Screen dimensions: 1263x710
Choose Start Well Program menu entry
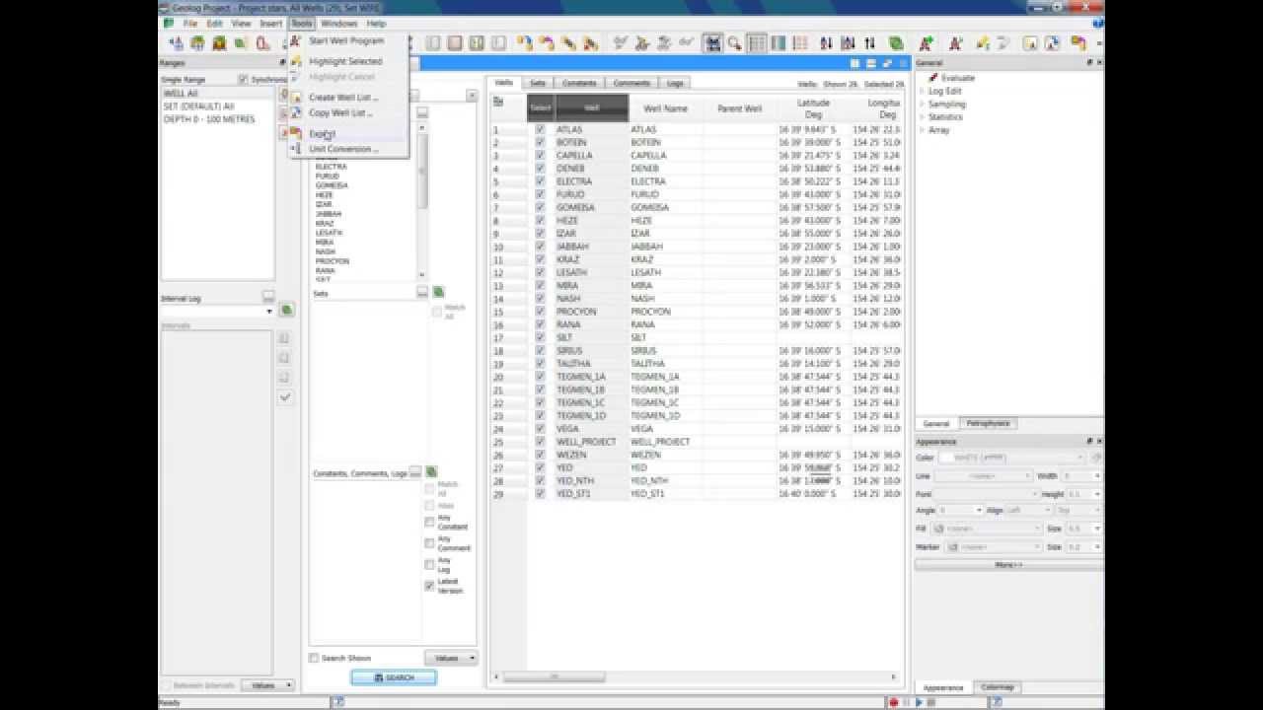tap(346, 41)
